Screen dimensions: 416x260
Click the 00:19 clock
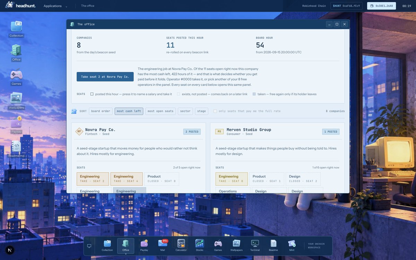pyautogui.click(x=407, y=6)
